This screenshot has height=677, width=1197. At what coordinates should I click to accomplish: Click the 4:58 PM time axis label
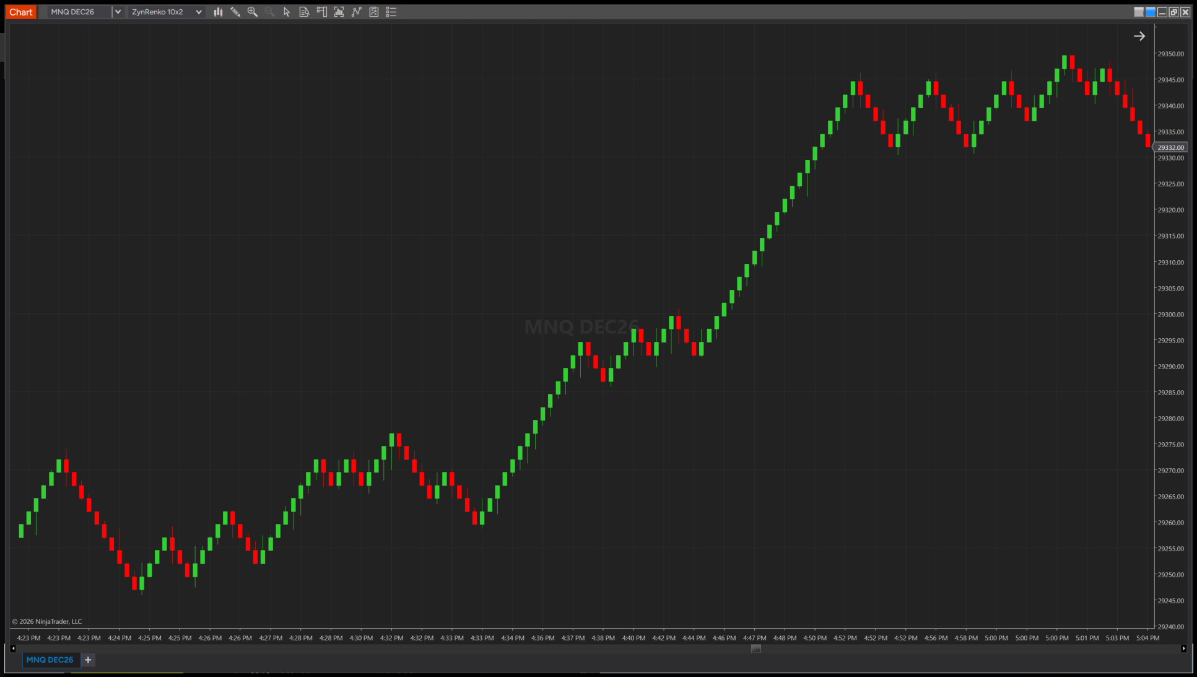(x=966, y=638)
